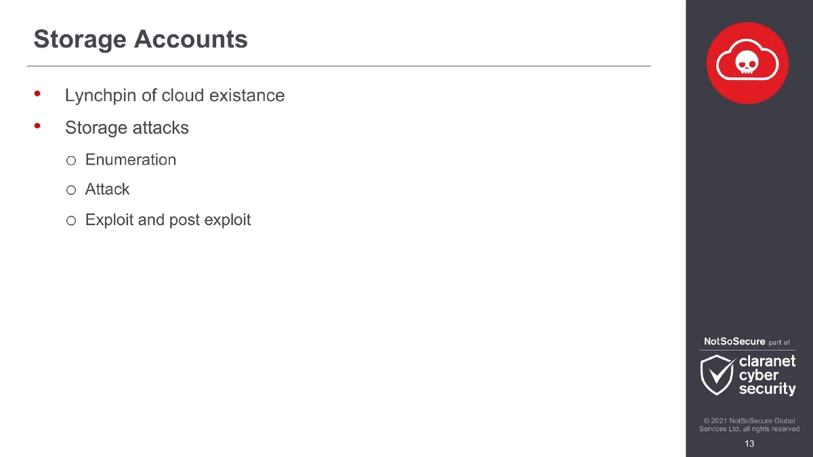Click the horizontal divider under the title

(x=339, y=66)
